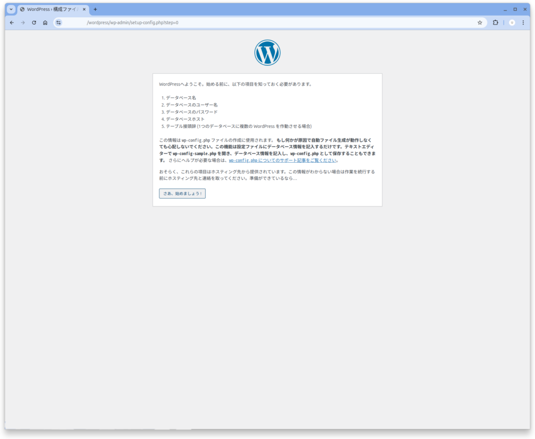Click the さあ、始めましょう！ button
535x439 pixels.
point(182,193)
